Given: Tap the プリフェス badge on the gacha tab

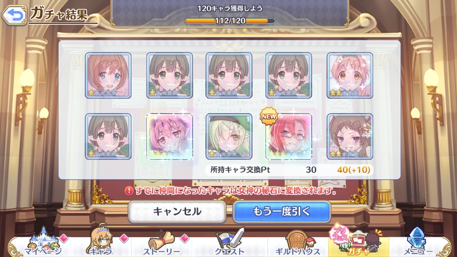Looking at the screenshot, I should [x=340, y=234].
